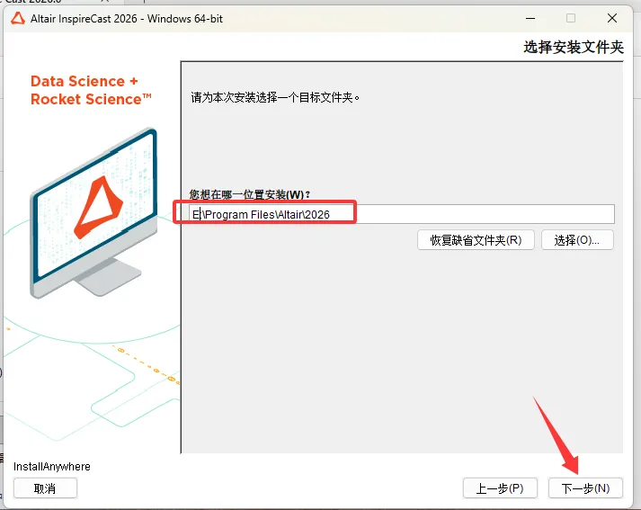Click the InstallAnywhere label
The width and height of the screenshot is (641, 510).
click(x=52, y=467)
